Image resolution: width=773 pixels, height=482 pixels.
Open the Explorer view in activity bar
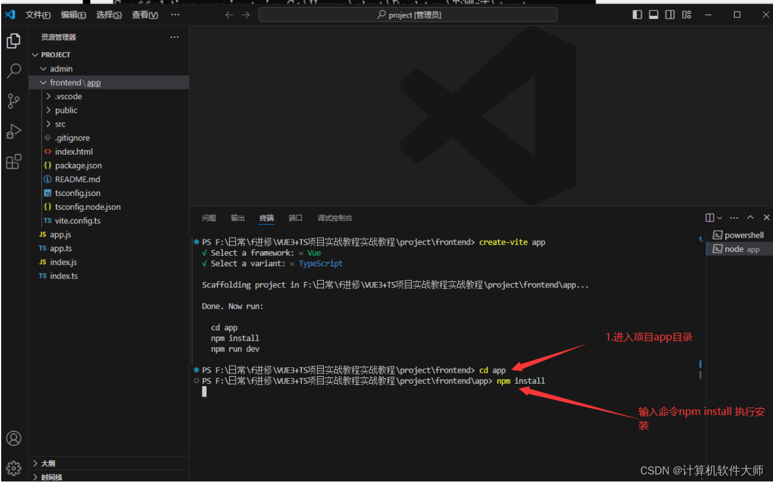(13, 41)
